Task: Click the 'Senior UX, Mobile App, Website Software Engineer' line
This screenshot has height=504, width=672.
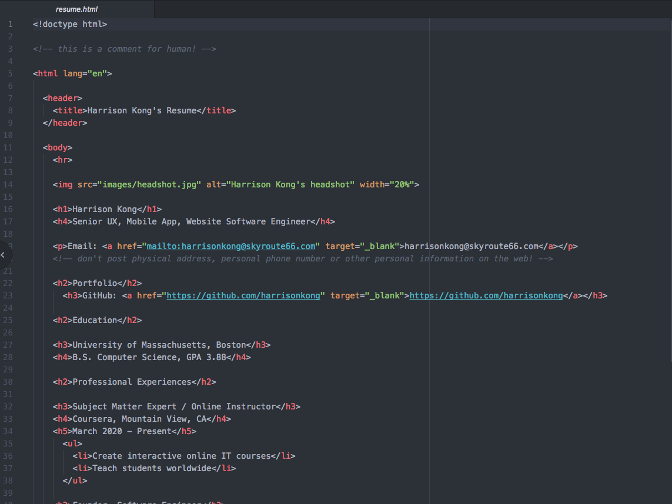Action: click(193, 222)
